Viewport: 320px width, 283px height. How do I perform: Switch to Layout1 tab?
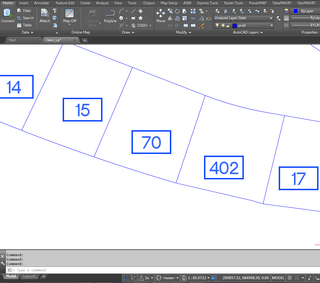click(x=29, y=276)
